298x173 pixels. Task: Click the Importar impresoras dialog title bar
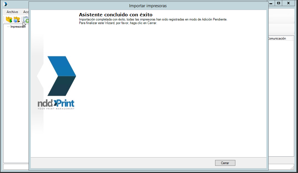148,6
